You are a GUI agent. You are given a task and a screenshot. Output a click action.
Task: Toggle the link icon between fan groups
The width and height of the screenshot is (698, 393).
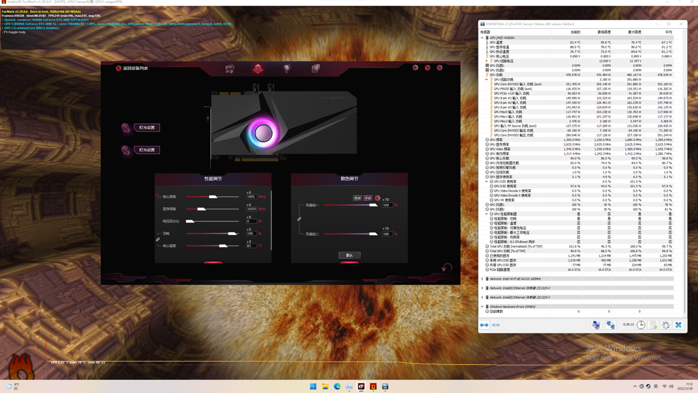[x=299, y=219]
